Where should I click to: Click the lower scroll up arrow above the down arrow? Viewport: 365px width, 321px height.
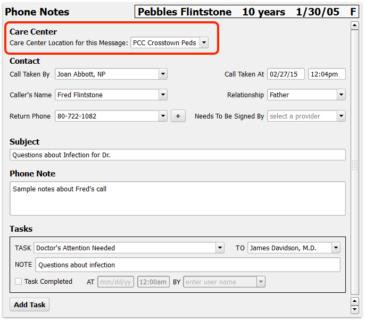click(x=354, y=301)
